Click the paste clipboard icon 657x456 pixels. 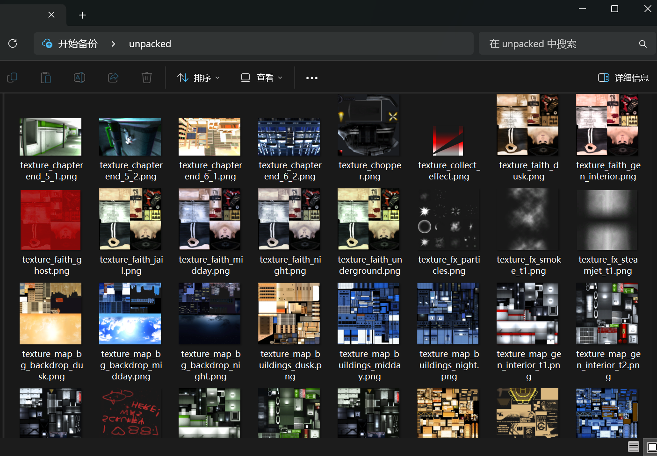click(x=46, y=78)
